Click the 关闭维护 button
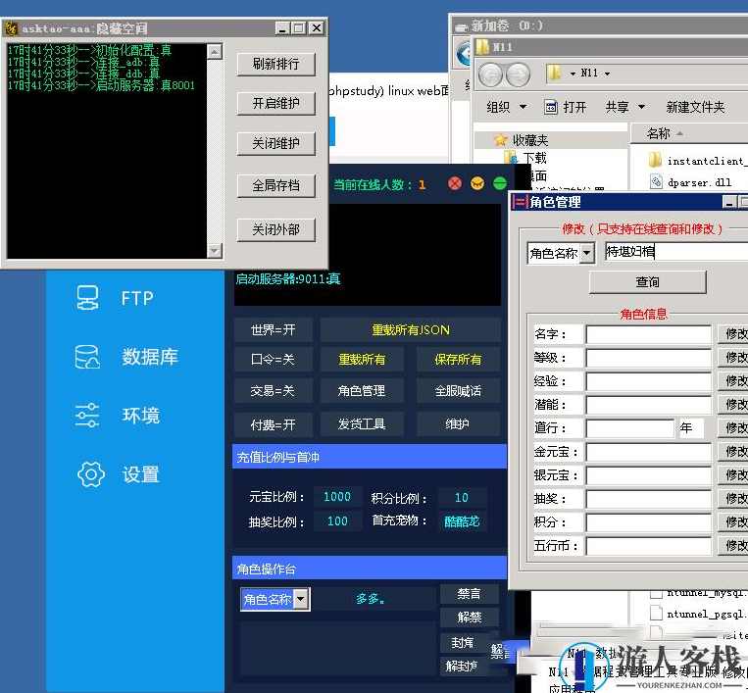Viewport: 748px width, 693px height. (275, 143)
